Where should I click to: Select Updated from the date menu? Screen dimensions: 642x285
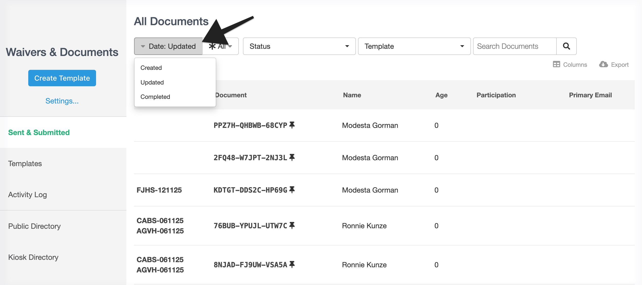point(175,82)
